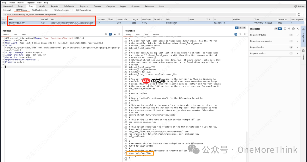Expand Request query parameters section
307x162 pixels.
pyautogui.click(x=298, y=41)
